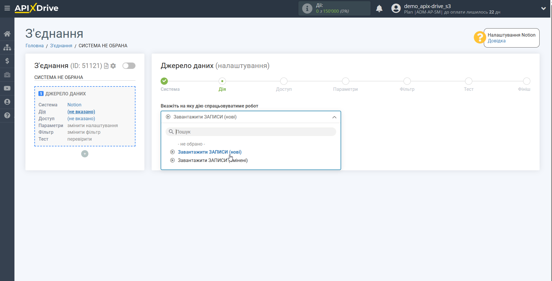Image resolution: width=552 pixels, height=281 pixels.
Task: Go to the З'єднання breadcrumb
Action: click(x=61, y=46)
